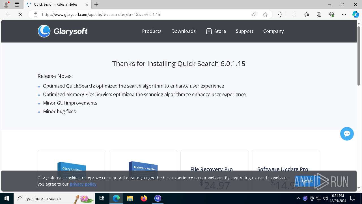
Task: Toggle Read aloud in address bar
Action: (254, 14)
